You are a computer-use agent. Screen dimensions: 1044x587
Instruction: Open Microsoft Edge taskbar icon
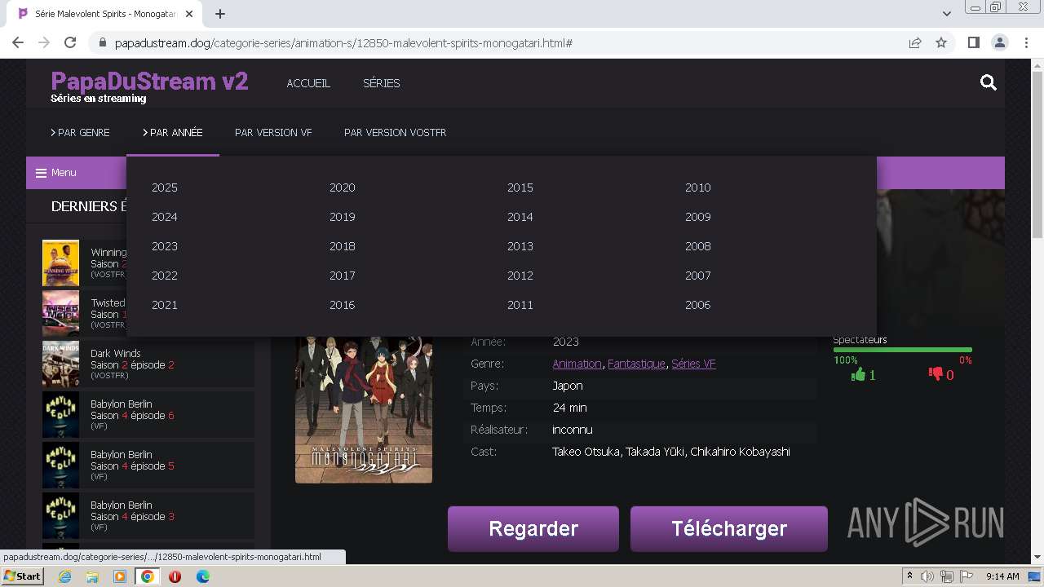pos(202,576)
